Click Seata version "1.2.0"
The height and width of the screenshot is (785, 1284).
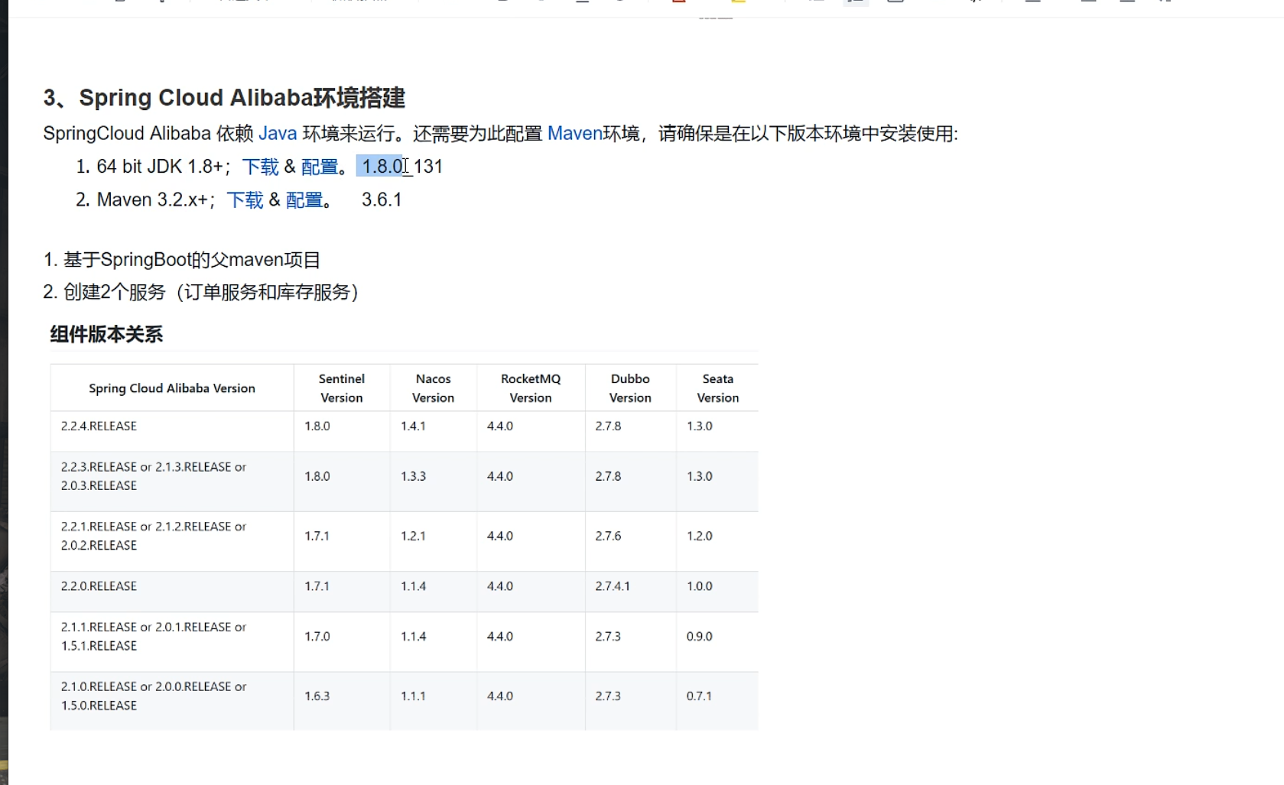click(700, 536)
